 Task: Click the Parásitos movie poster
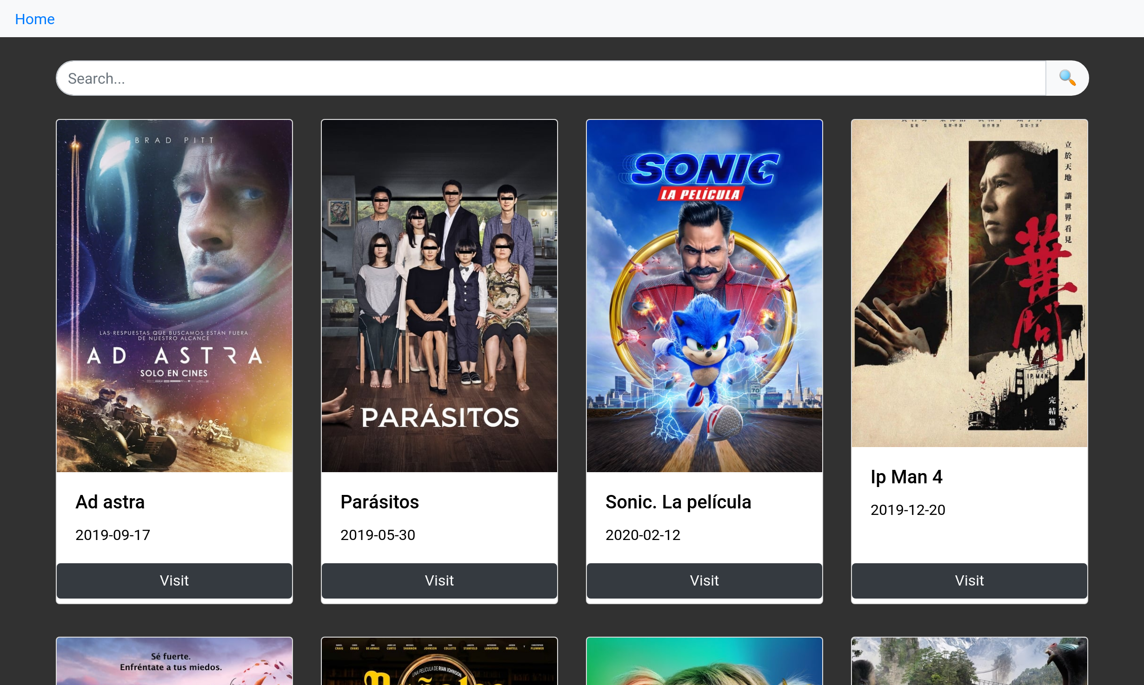click(439, 296)
